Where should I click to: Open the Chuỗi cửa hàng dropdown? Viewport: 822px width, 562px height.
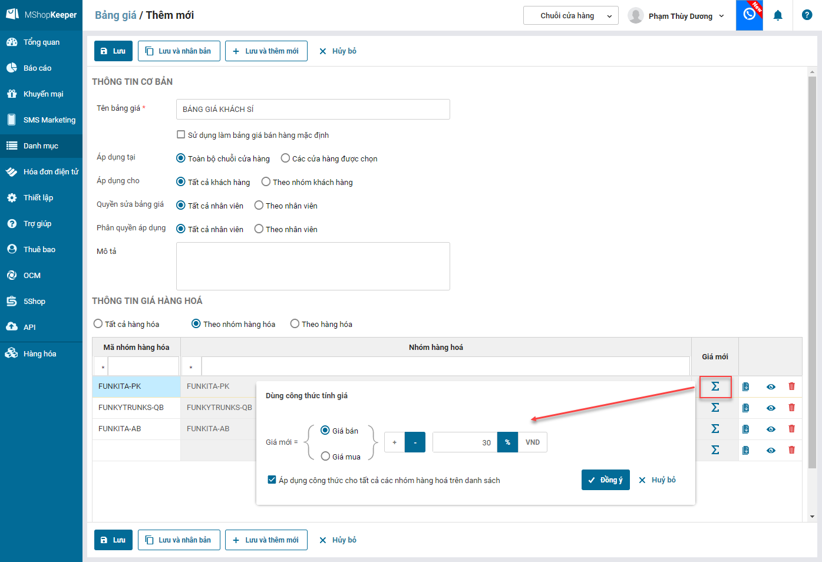coord(570,16)
